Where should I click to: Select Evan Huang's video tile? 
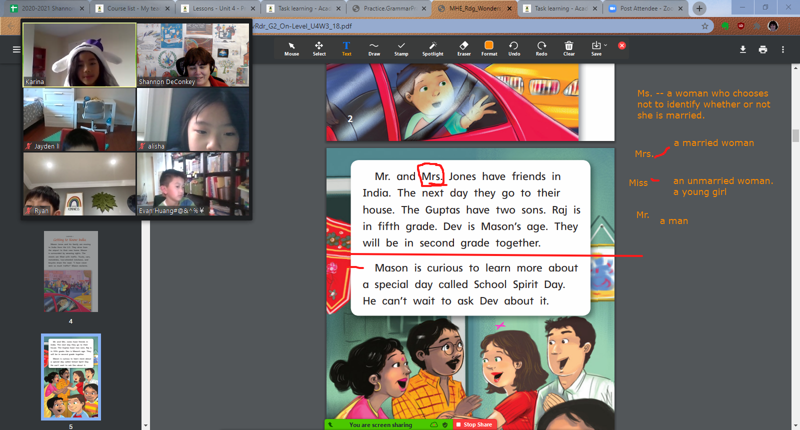[x=193, y=184]
